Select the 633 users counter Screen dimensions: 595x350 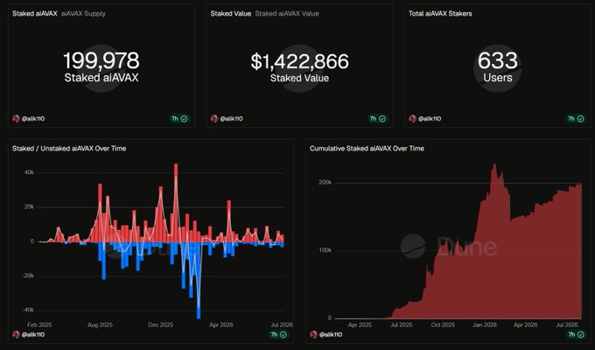coord(498,60)
